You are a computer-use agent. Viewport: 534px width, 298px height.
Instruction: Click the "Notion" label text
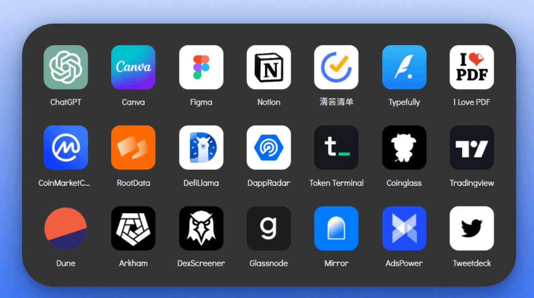tap(269, 102)
